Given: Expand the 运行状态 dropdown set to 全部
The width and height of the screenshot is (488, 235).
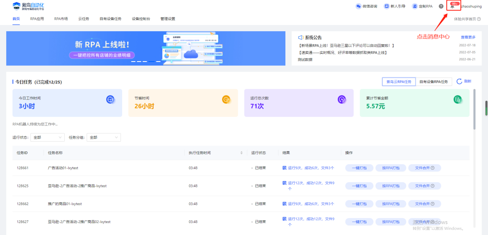Looking at the screenshot, I should click(48, 137).
